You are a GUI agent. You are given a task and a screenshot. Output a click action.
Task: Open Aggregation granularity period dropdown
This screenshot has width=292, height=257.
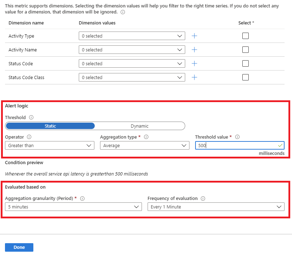point(73,207)
